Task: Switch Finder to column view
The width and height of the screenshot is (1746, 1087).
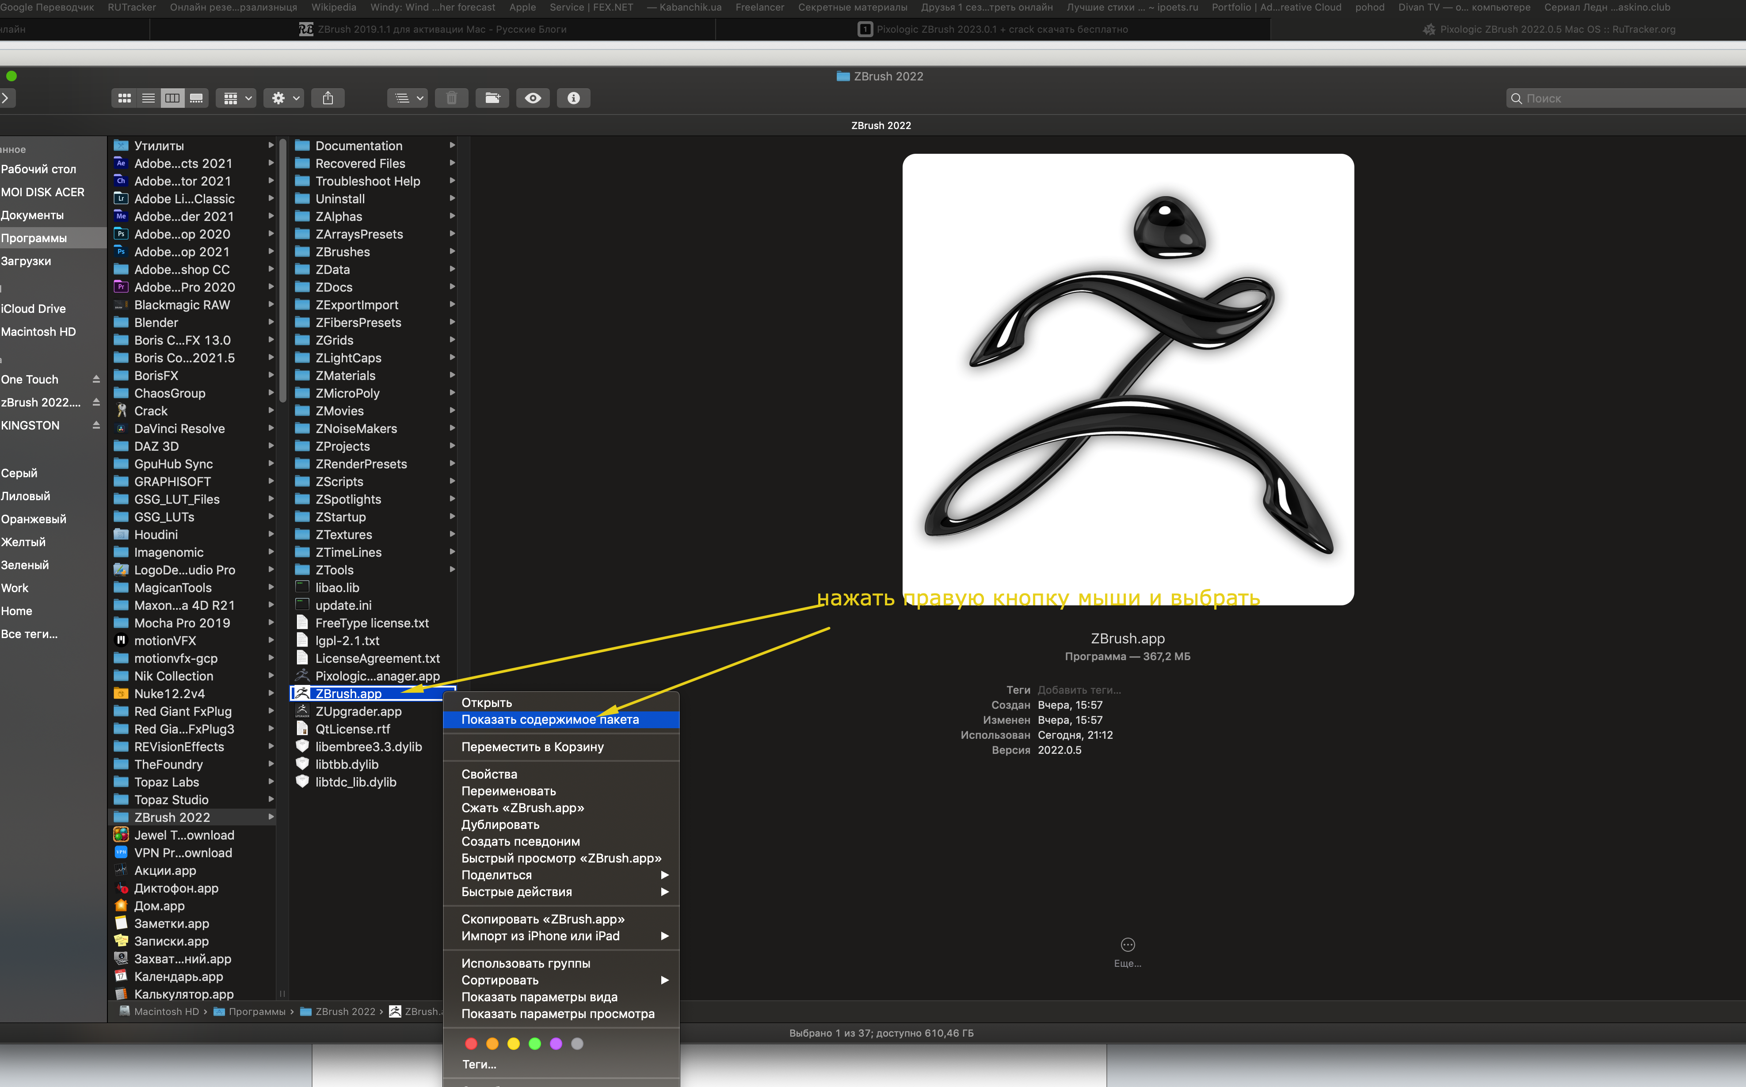Action: (172, 99)
